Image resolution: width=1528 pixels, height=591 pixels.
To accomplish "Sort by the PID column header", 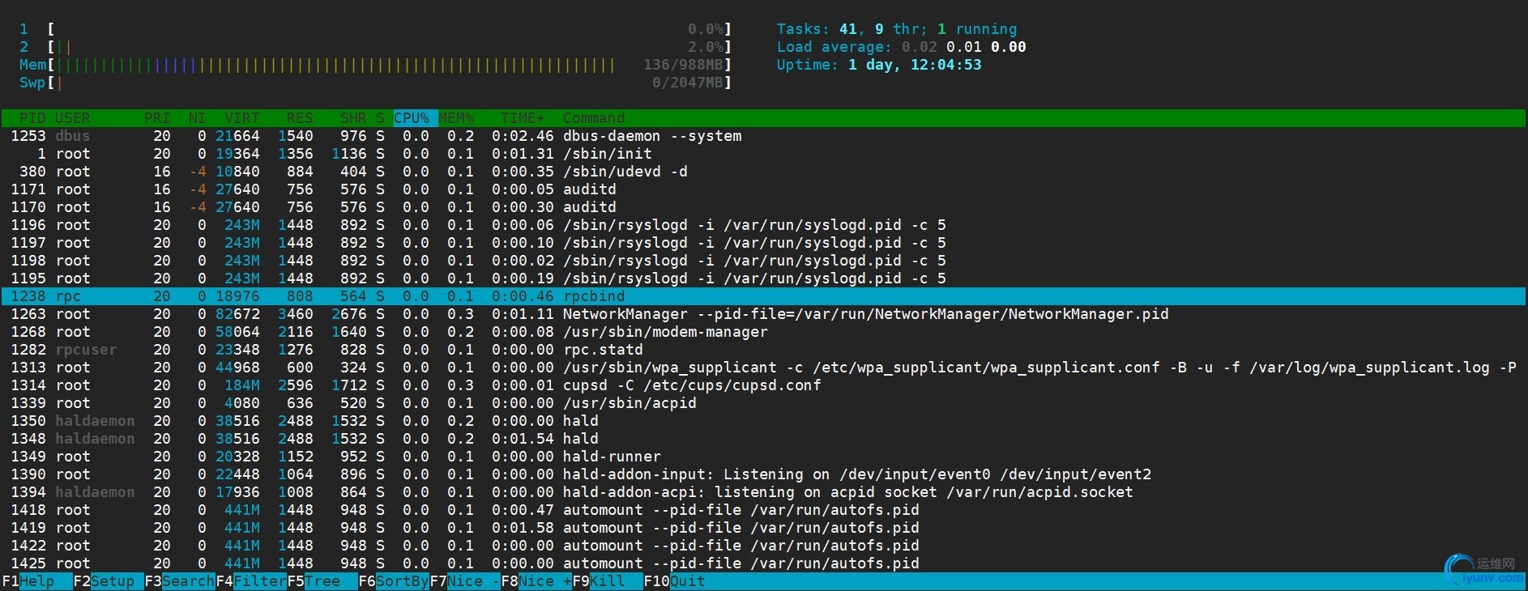I will pyautogui.click(x=32, y=118).
